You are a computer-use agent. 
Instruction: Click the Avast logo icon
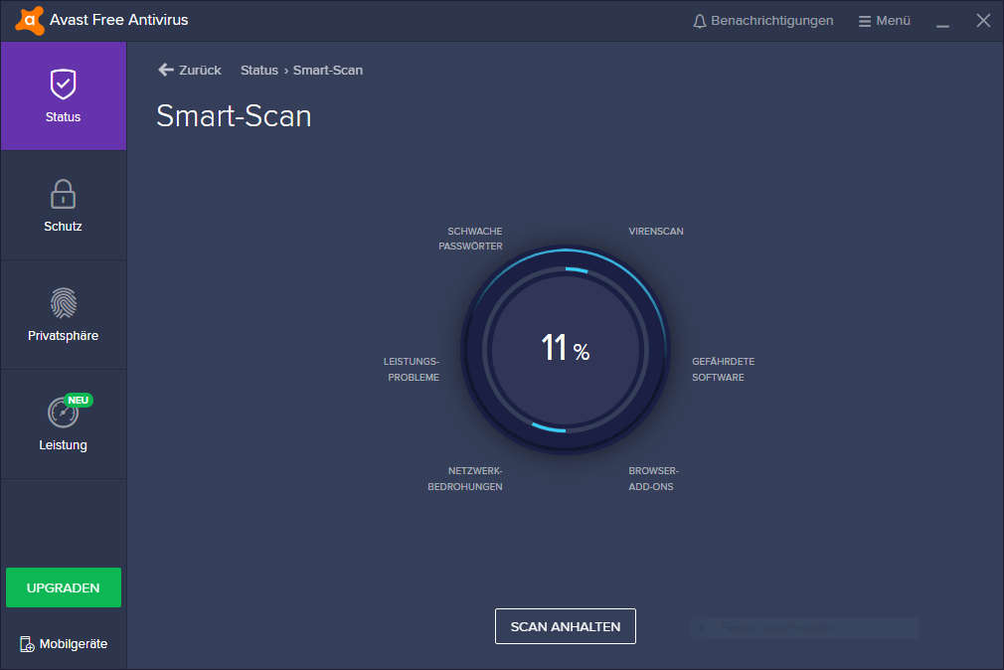29,20
